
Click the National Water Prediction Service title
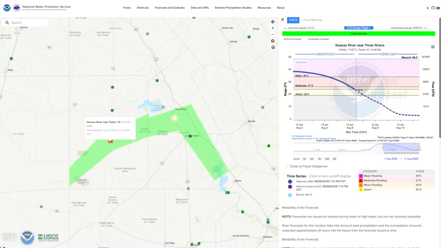click(x=46, y=7)
